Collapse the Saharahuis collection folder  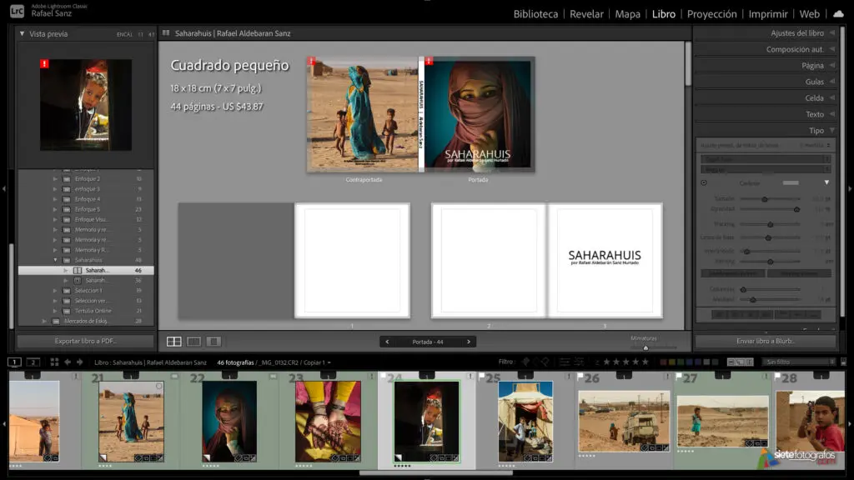pos(56,260)
